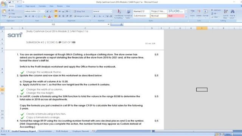
Task: Open the Century Gothic font name dropdown
Action: pyautogui.click(x=37, y=11)
